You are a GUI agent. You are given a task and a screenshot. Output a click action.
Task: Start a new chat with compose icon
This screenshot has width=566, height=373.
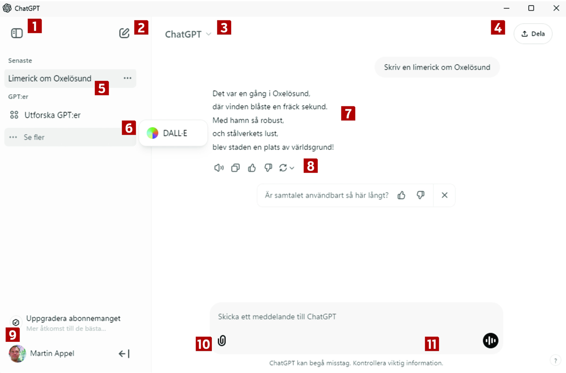[124, 33]
